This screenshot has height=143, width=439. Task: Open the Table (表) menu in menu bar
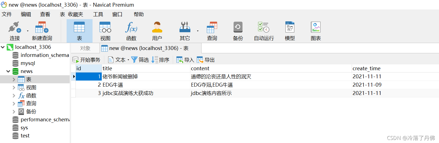[62, 14]
